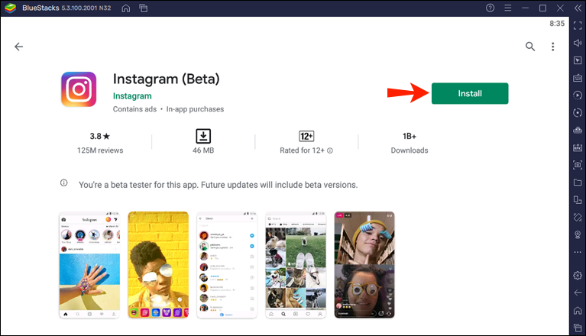Image resolution: width=586 pixels, height=336 pixels.
Task: Click the circular sync icon in sidebar
Action: (578, 113)
